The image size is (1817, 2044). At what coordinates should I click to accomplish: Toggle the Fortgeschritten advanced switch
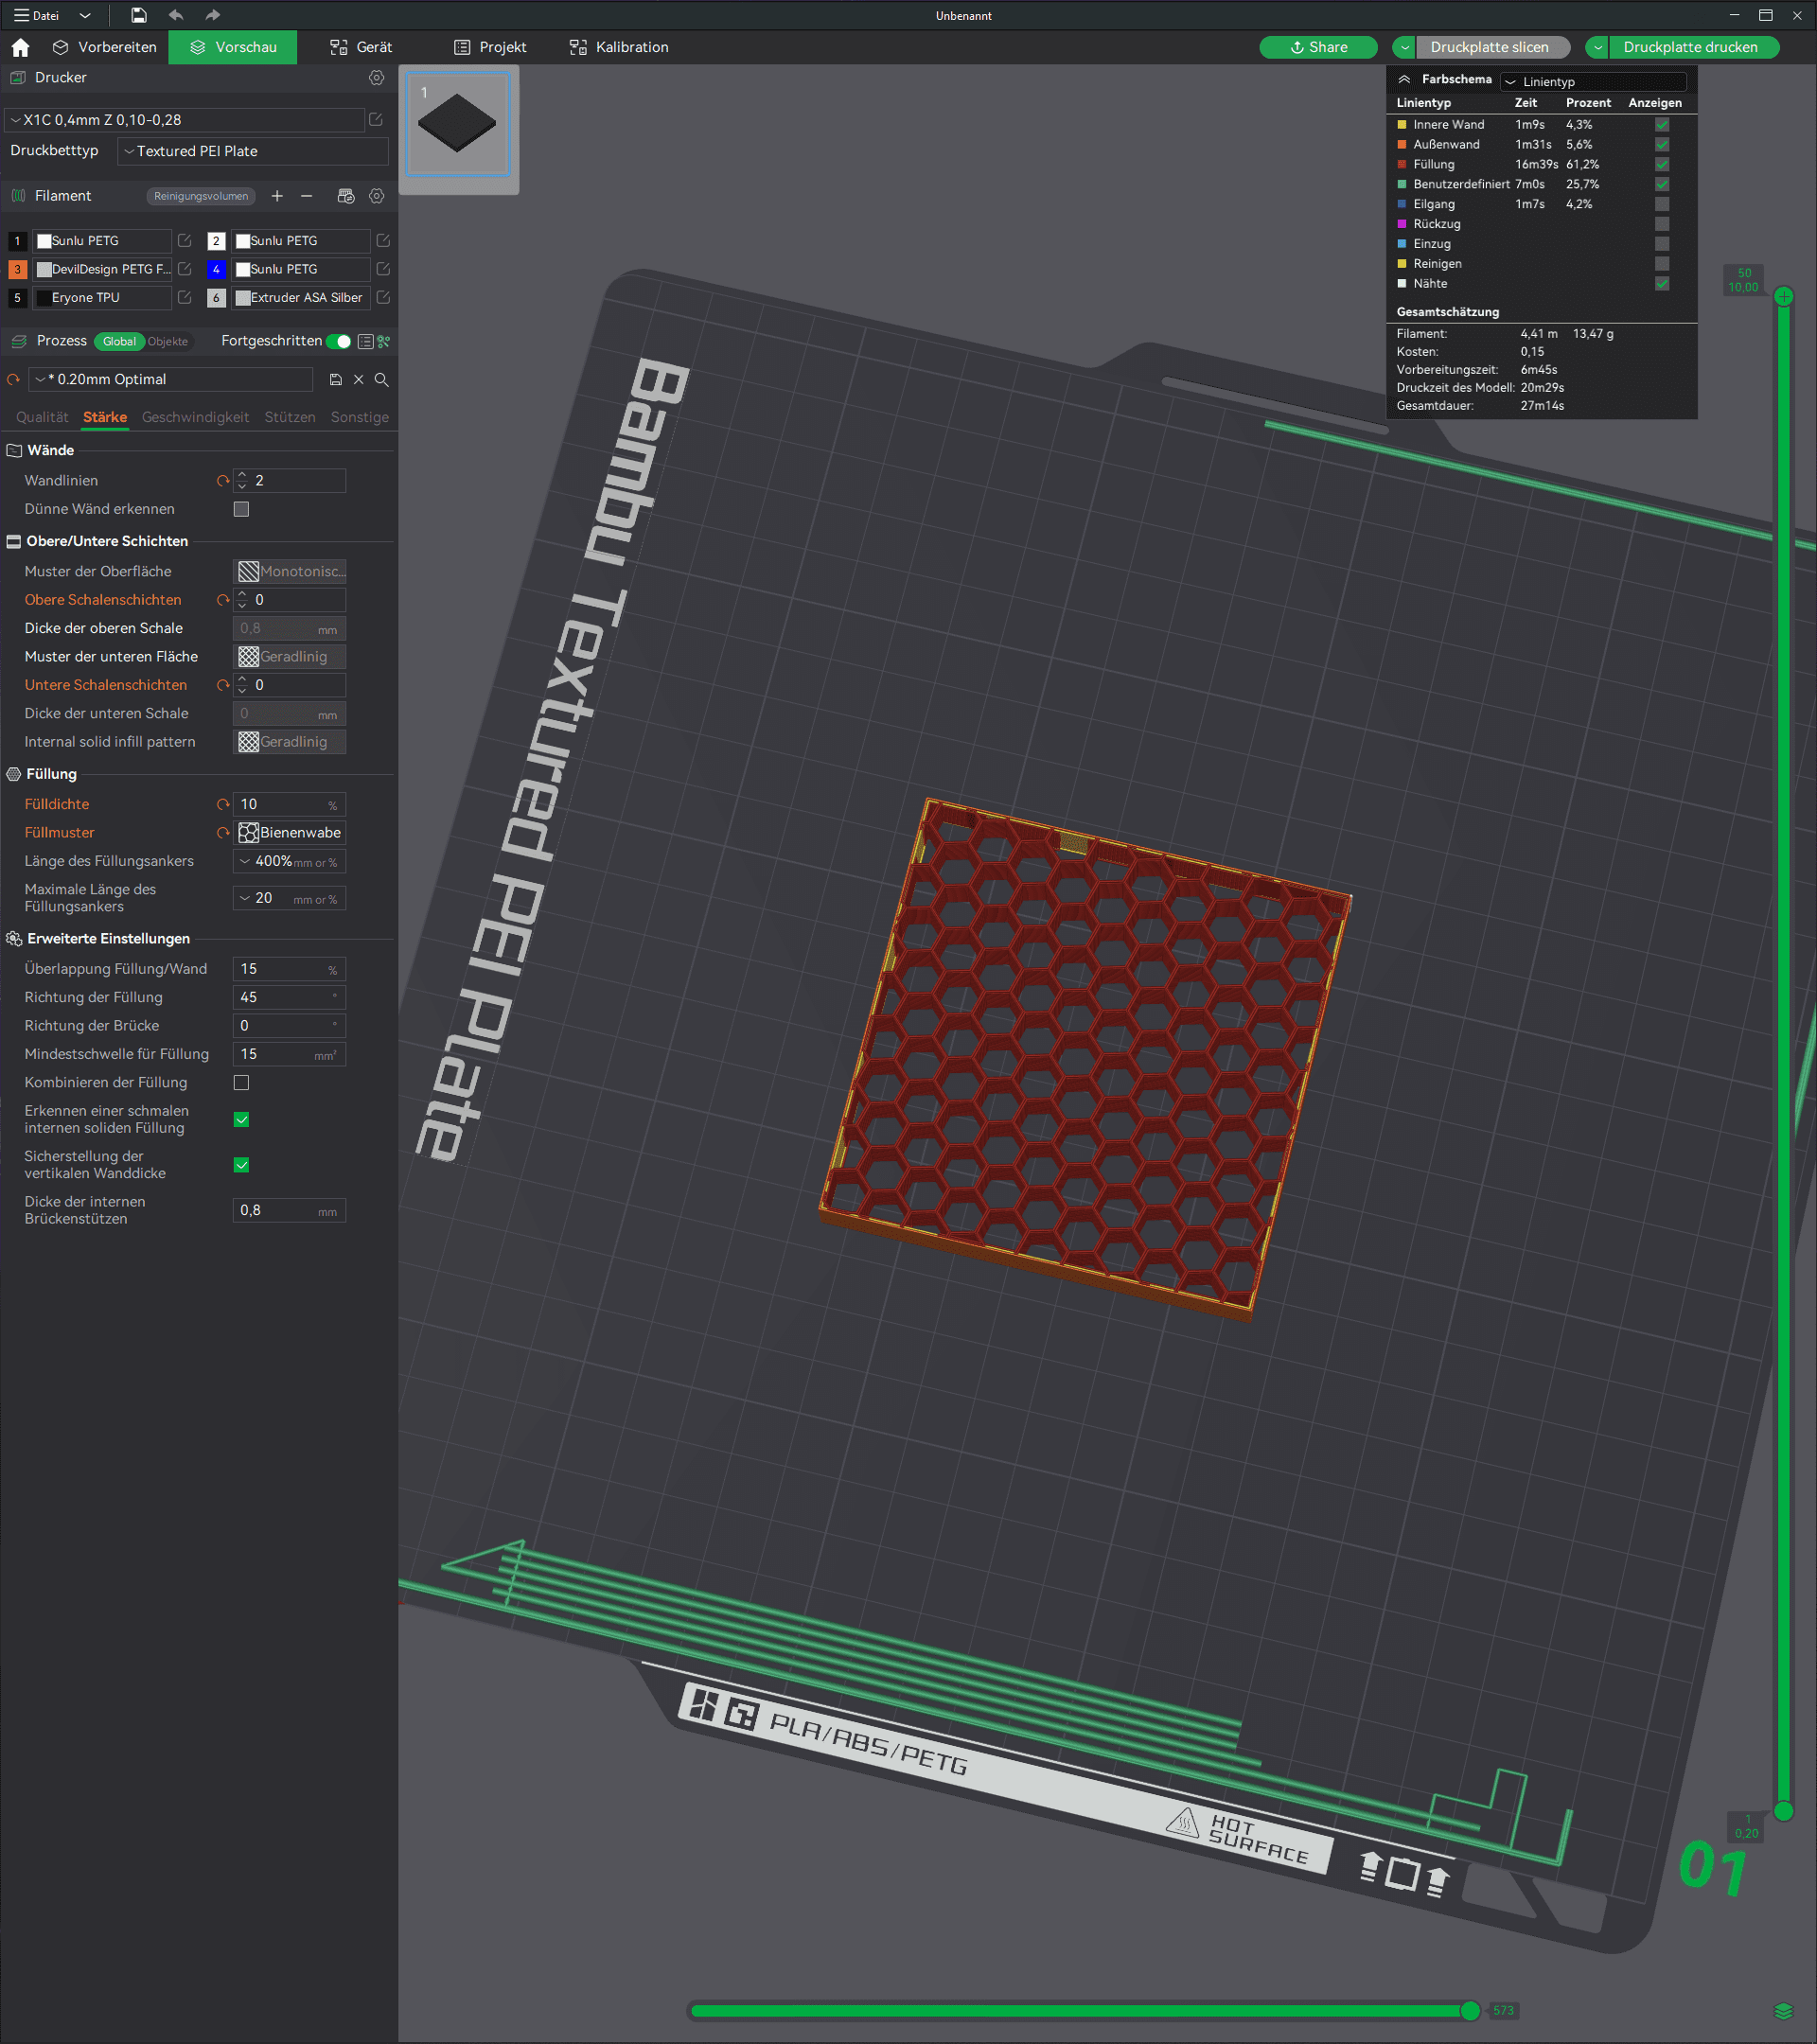[x=339, y=342]
